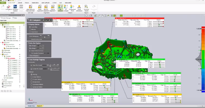The height and width of the screenshot is (108, 205).
Task: Confirm 3D Compare with checkmark
Action: coord(47,20)
